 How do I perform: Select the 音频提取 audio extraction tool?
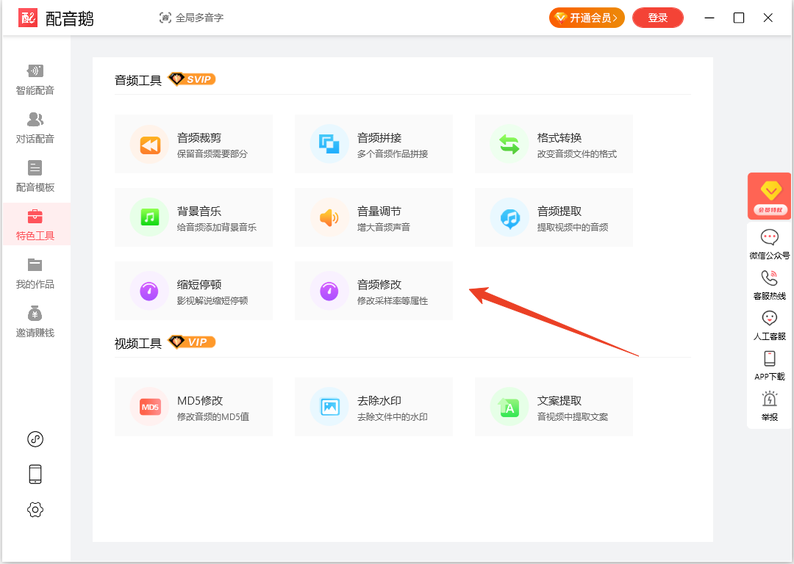[x=554, y=217]
